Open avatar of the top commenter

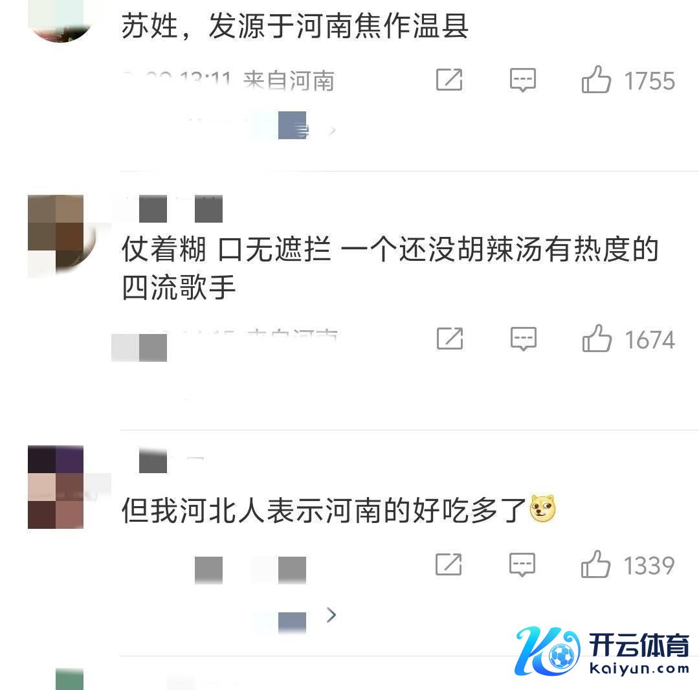[x=60, y=21]
